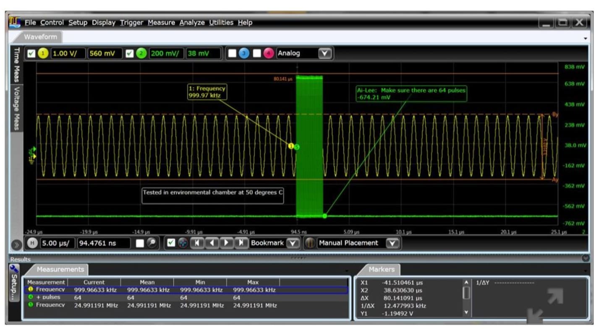
Task: Open the Manual Placement dropdown
Action: point(392,243)
